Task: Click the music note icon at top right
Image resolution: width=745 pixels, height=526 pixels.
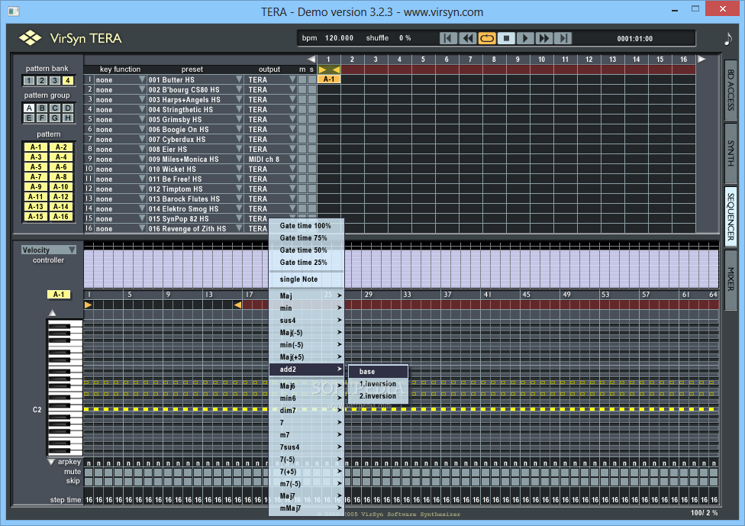Action: [x=728, y=38]
